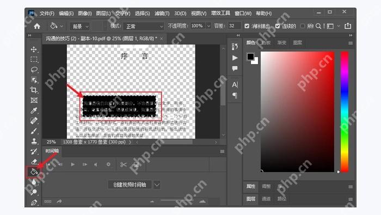Image resolution: width=381 pixels, height=215 pixels.
Task: Open the fill source (前景) dropdown
Action: [x=80, y=26]
